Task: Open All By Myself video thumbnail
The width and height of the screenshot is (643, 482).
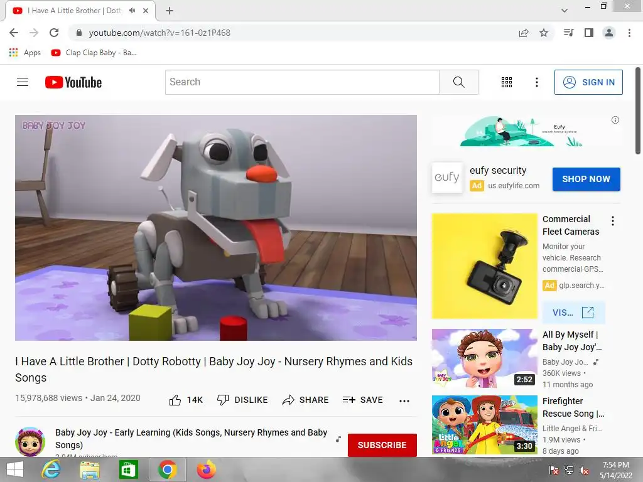Action: pyautogui.click(x=484, y=358)
